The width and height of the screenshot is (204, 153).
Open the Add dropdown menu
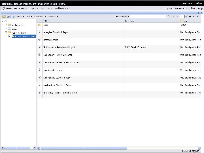pyautogui.click(x=29, y=16)
